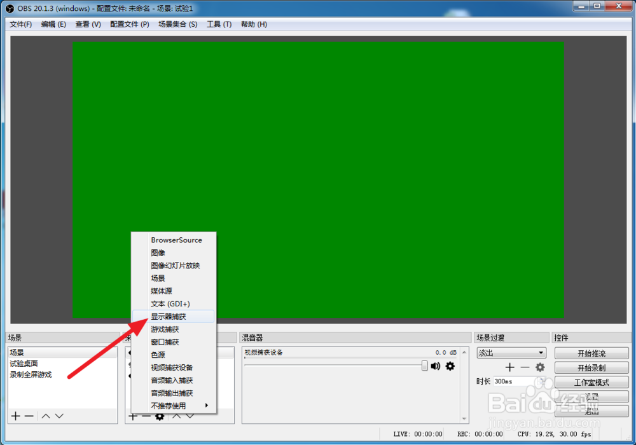
Task: Click the 开始录制 button
Action: click(x=591, y=368)
